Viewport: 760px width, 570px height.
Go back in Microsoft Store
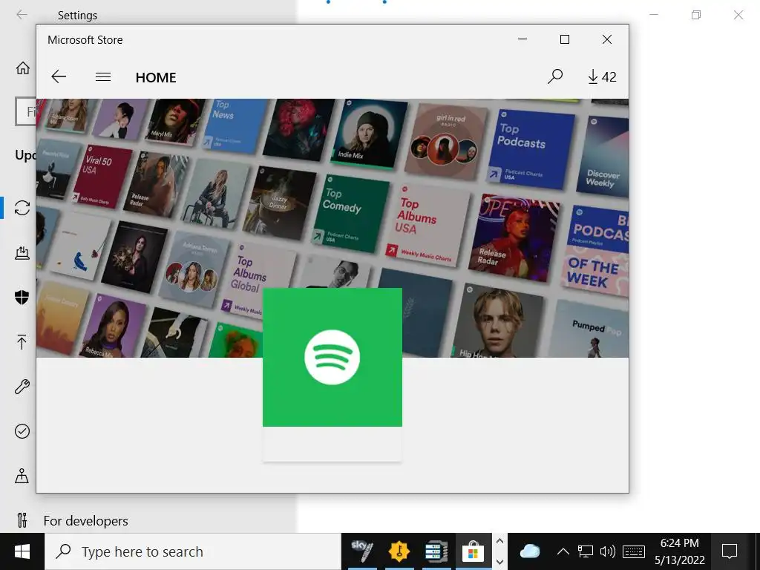pos(59,76)
